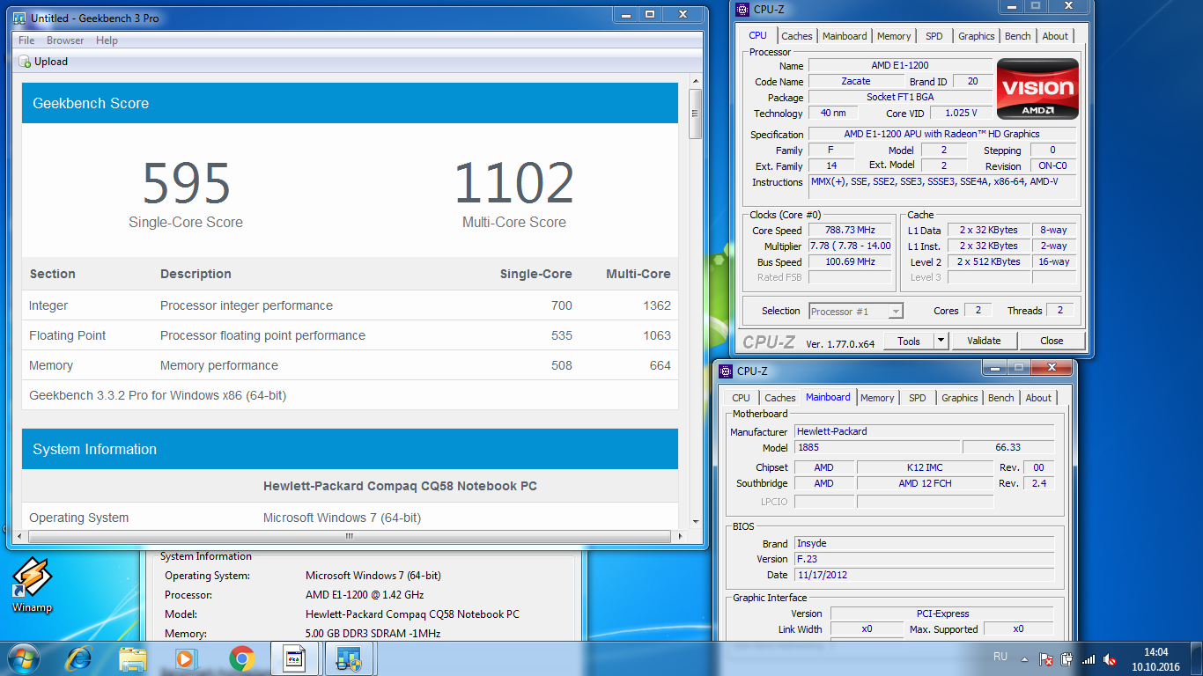The height and width of the screenshot is (676, 1203).
Task: Open Windows Explorer from taskbar
Action: (x=133, y=658)
